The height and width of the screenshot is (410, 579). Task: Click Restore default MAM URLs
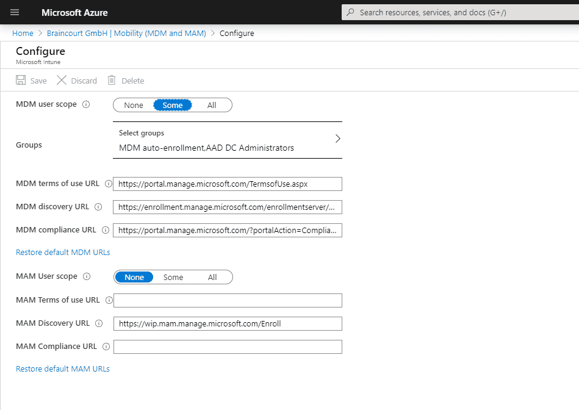point(62,369)
